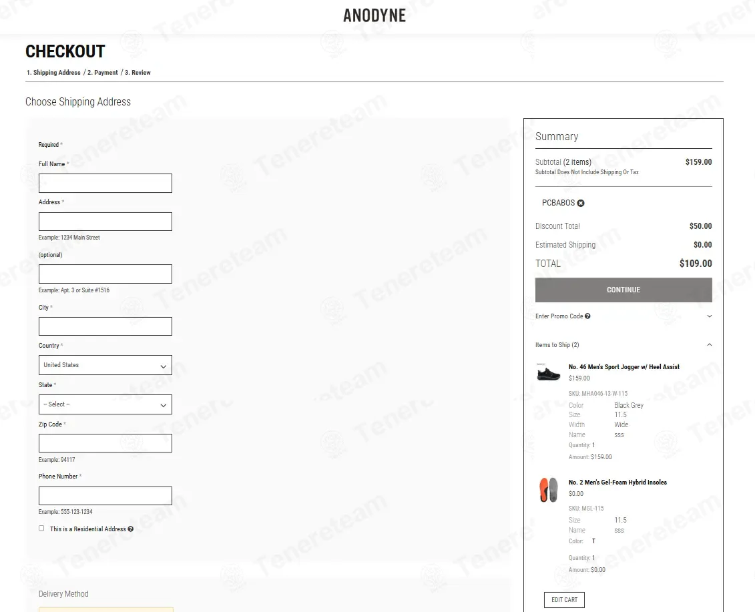The image size is (755, 612).
Task: Click the TOTAL $109.00 amount
Action: pyautogui.click(x=696, y=264)
